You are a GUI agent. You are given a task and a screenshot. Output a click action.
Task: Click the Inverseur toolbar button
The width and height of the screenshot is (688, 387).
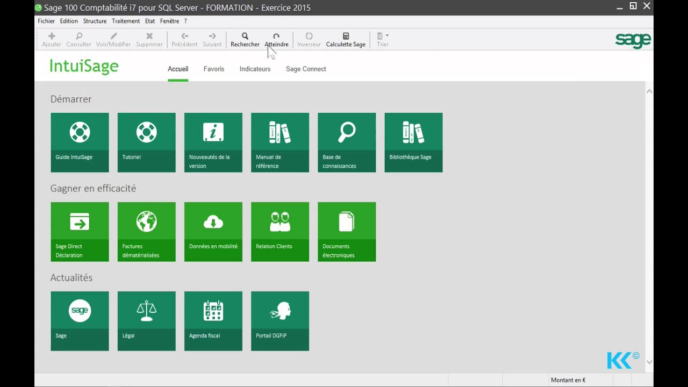309,40
